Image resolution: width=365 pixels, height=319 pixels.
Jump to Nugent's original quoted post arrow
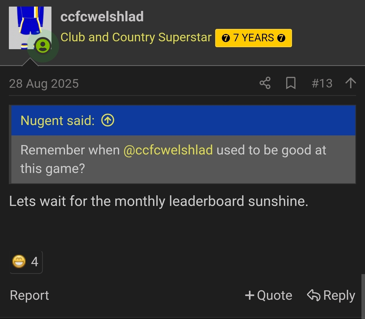pos(108,120)
